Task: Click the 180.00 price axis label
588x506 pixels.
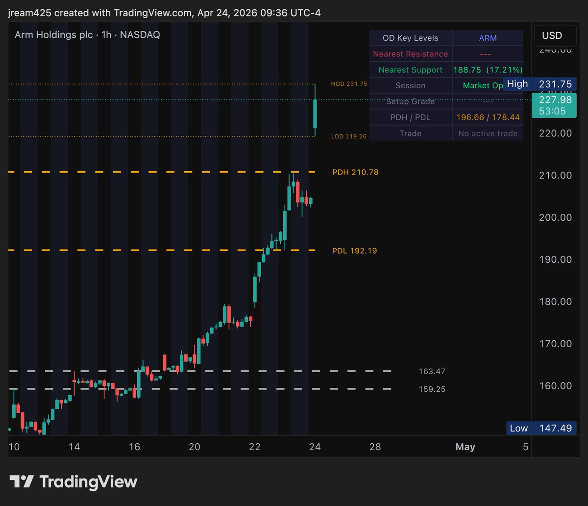Action: (x=555, y=302)
